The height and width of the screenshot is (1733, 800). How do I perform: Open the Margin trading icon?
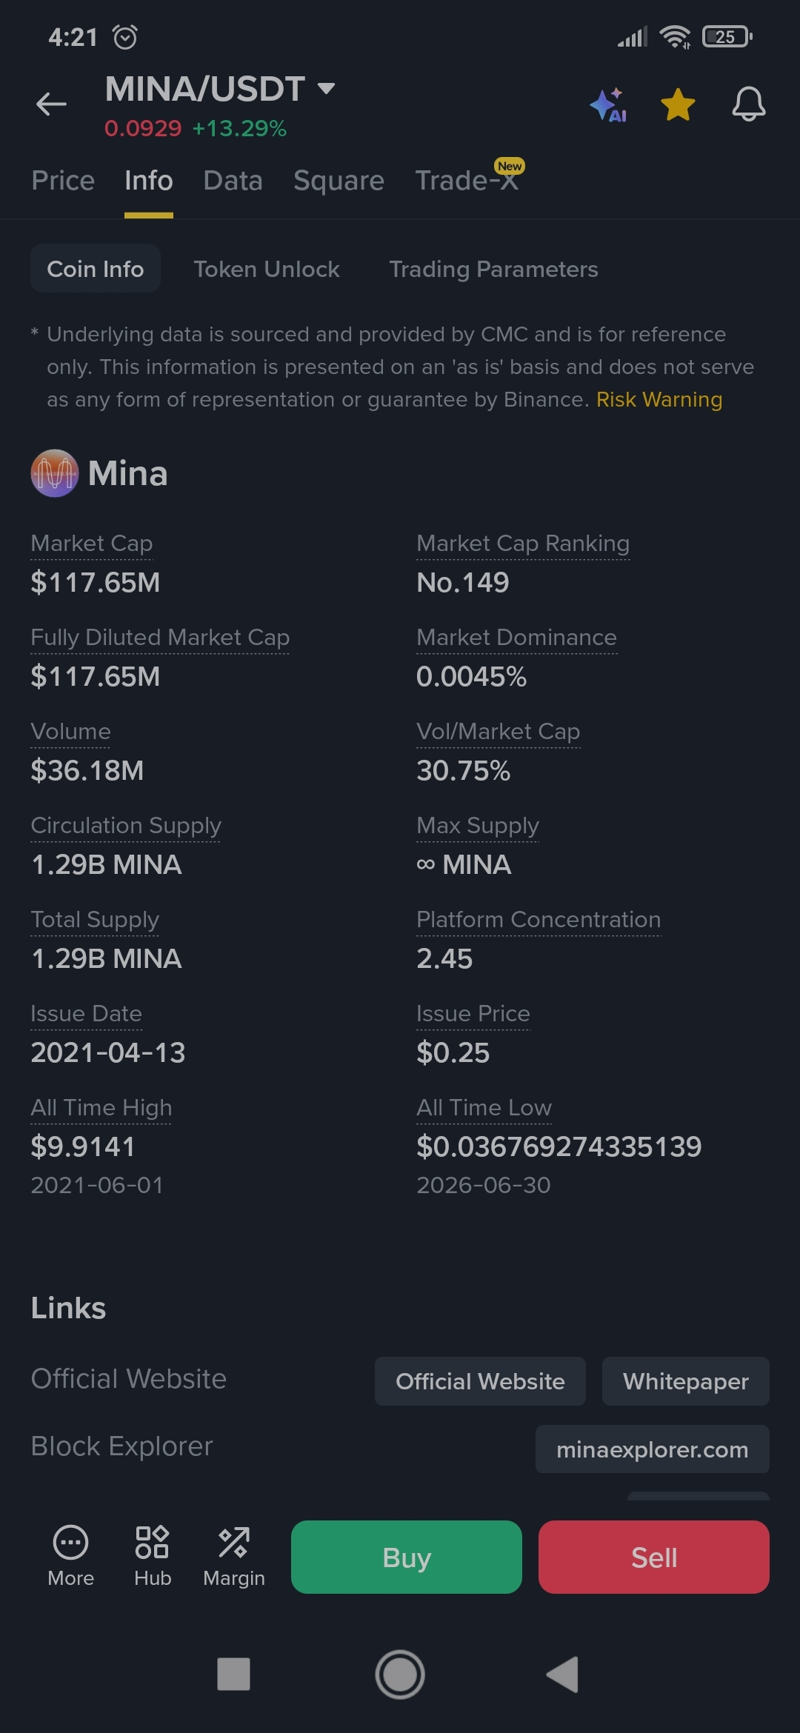(234, 1556)
